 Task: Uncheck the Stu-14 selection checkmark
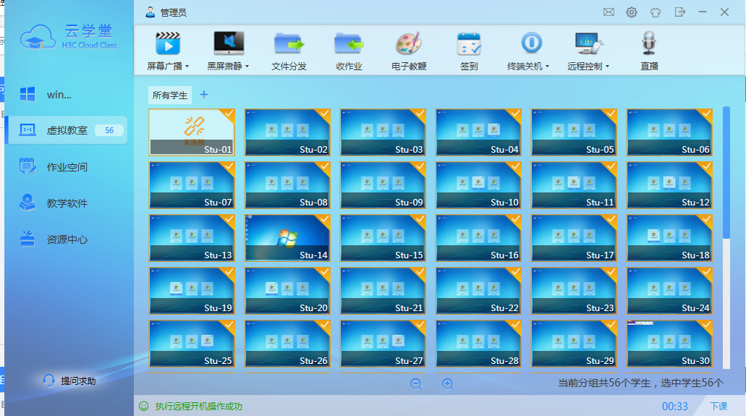[x=324, y=219]
